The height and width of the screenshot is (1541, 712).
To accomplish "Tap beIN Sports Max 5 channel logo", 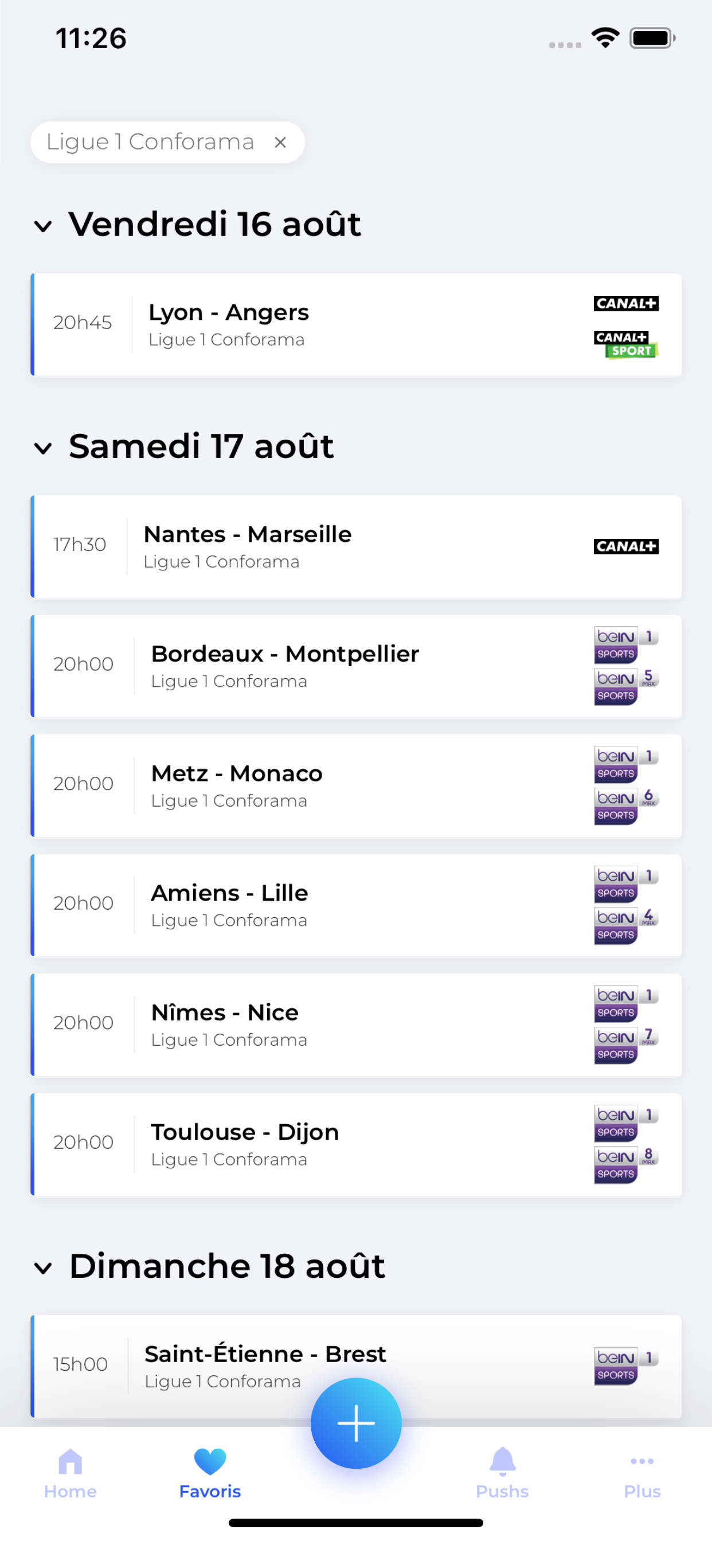I will (626, 687).
